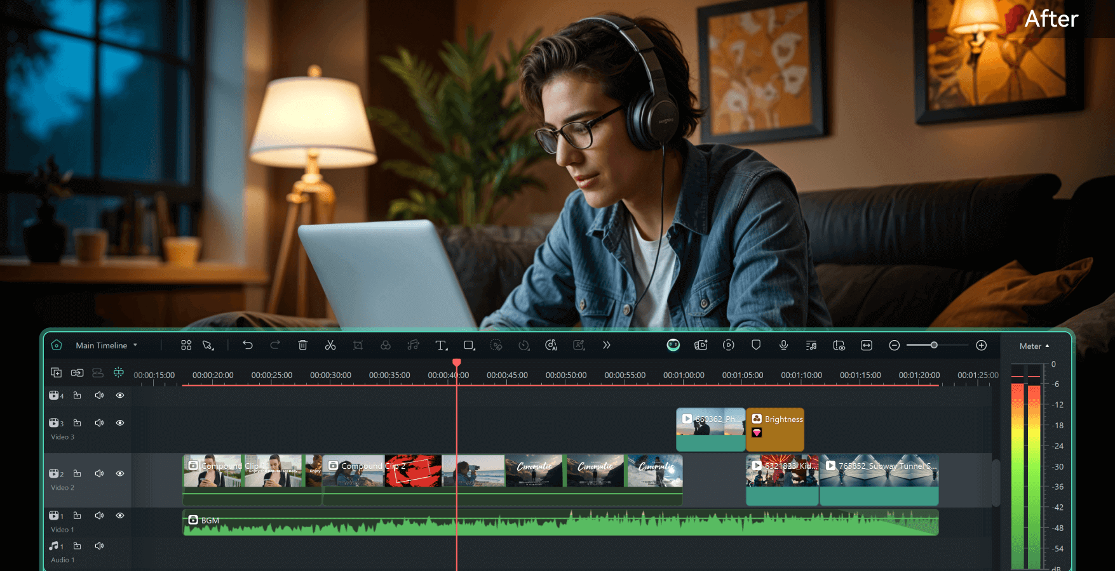Hide the Video 1 track
The height and width of the screenshot is (571, 1115).
[120, 515]
